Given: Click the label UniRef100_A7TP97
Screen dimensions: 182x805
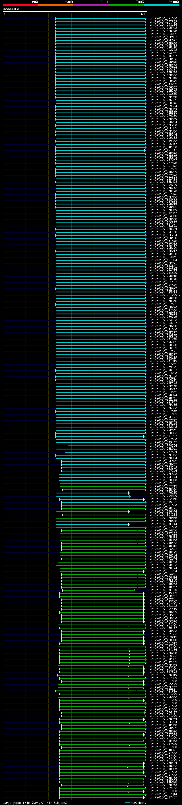Looking at the screenshot, I should point(163,436).
